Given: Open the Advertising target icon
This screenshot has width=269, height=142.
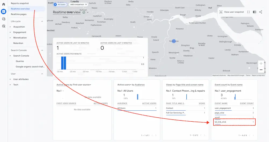Looking at the screenshot, I should tap(3, 26).
